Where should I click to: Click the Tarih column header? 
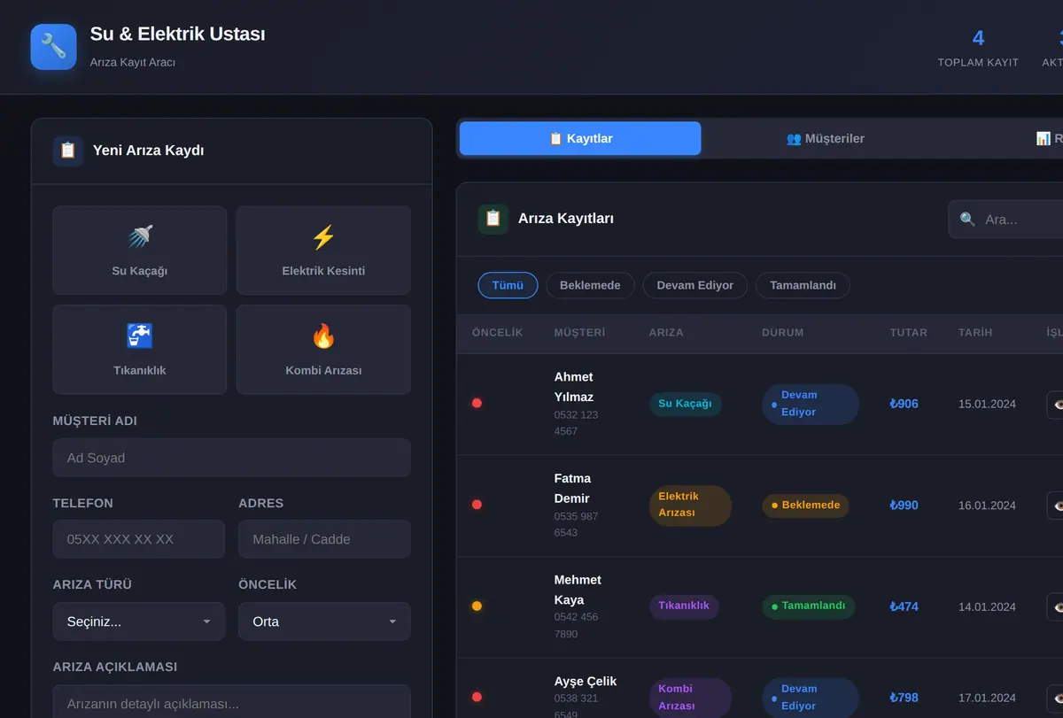[975, 333]
